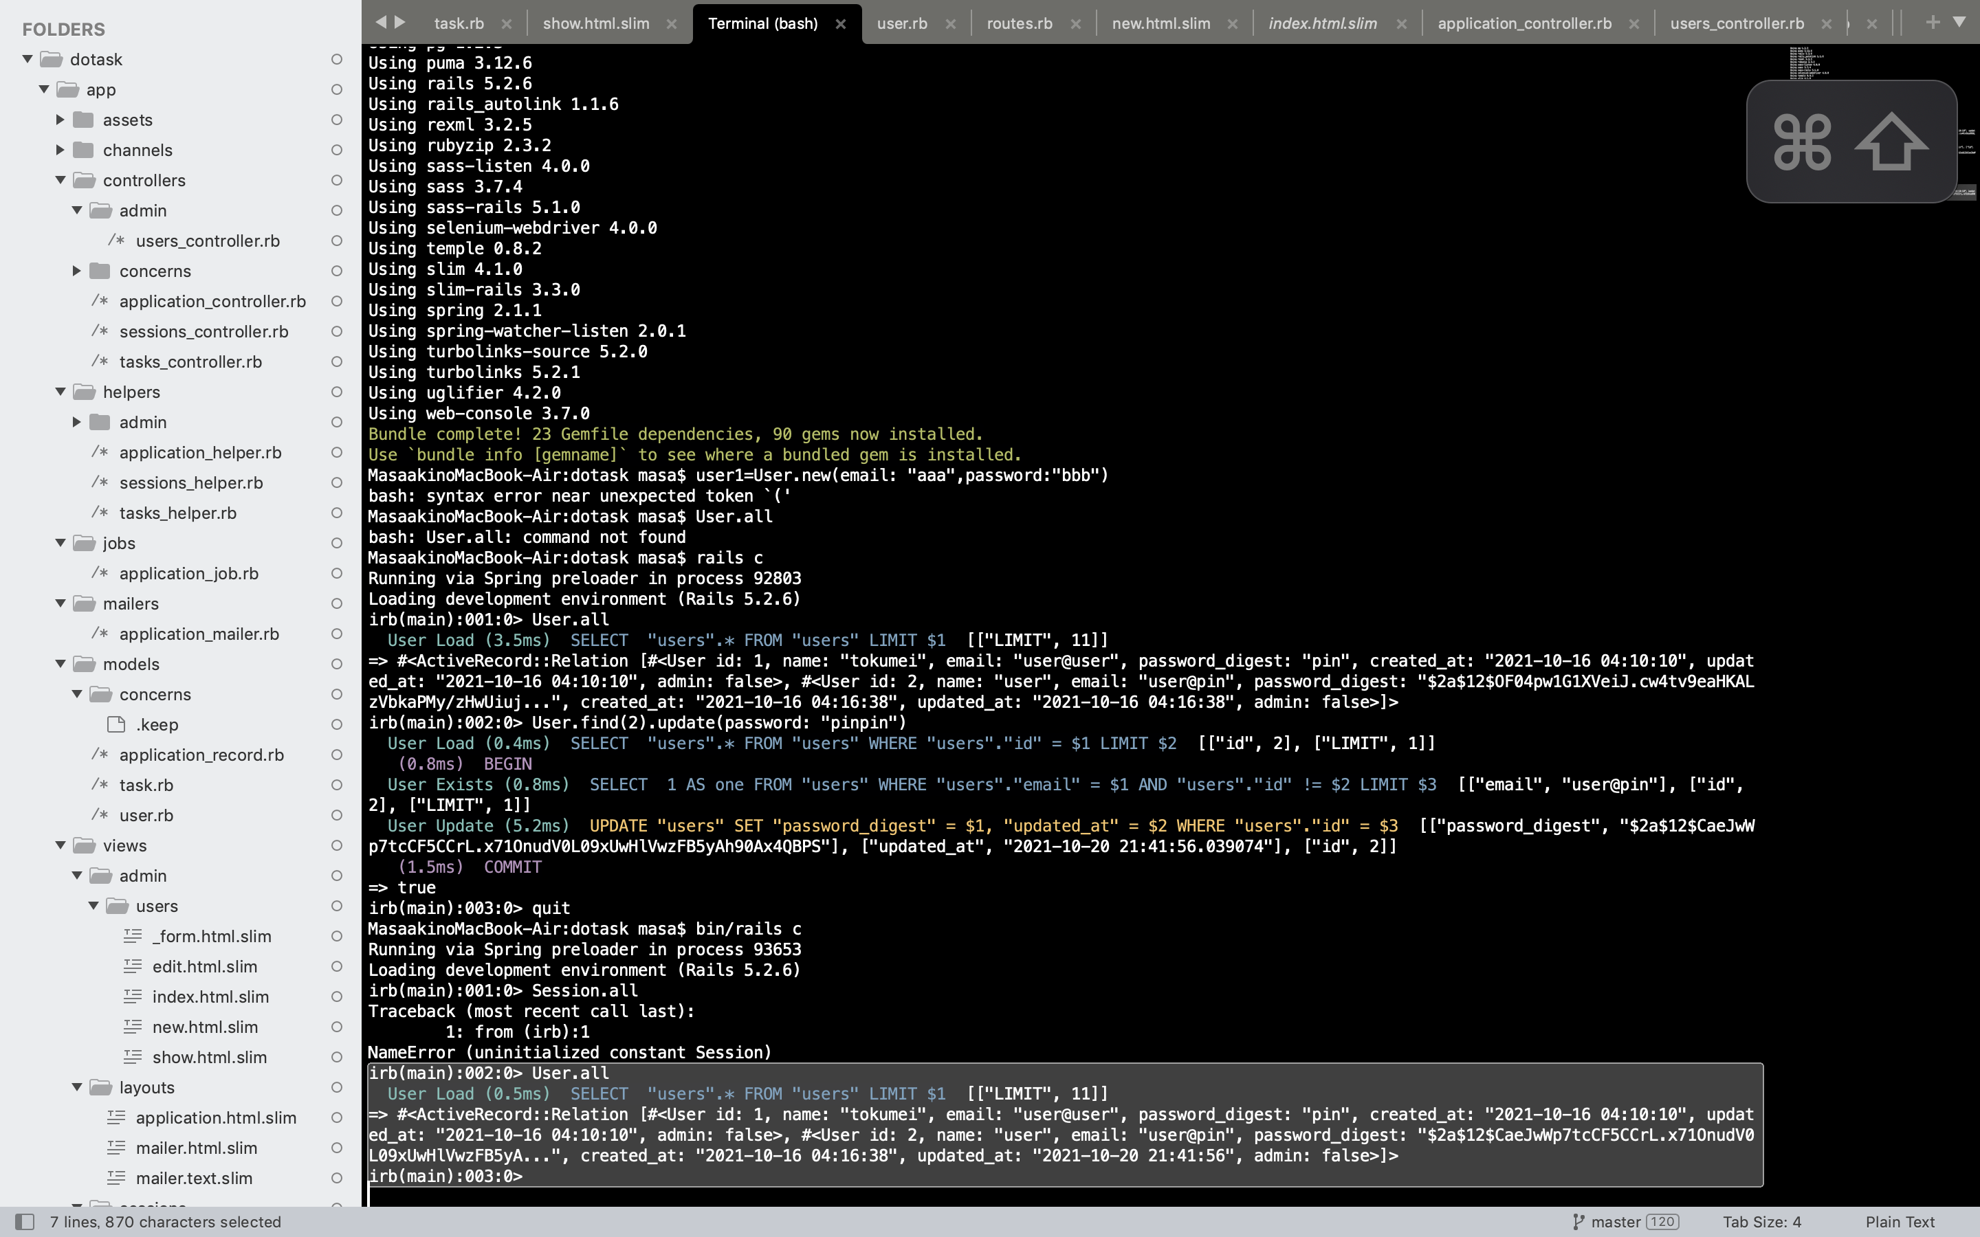1980x1237 pixels.
Task: Click the file icon beside .keep
Action: [x=115, y=724]
